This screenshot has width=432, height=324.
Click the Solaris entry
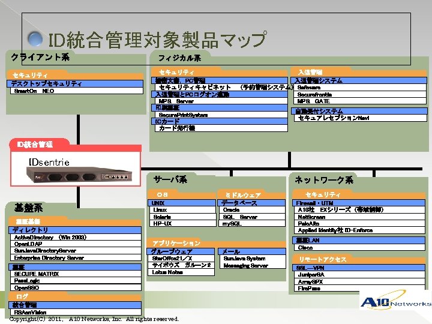pos(183,217)
